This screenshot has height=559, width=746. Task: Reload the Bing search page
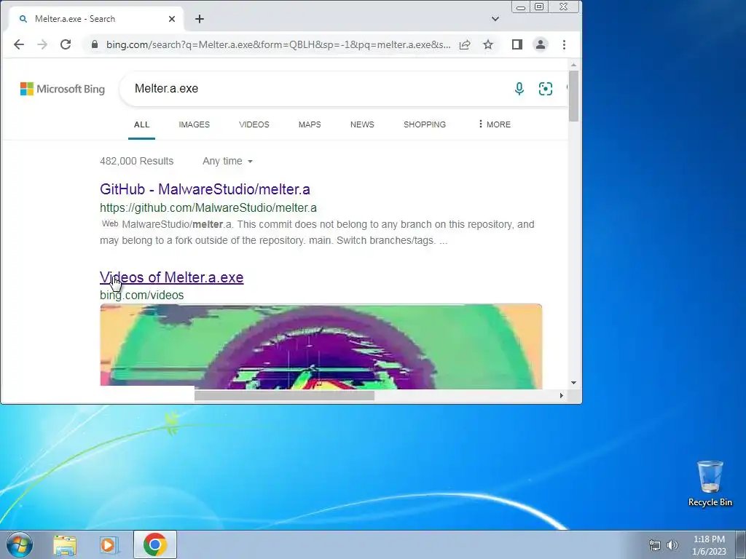coord(66,44)
